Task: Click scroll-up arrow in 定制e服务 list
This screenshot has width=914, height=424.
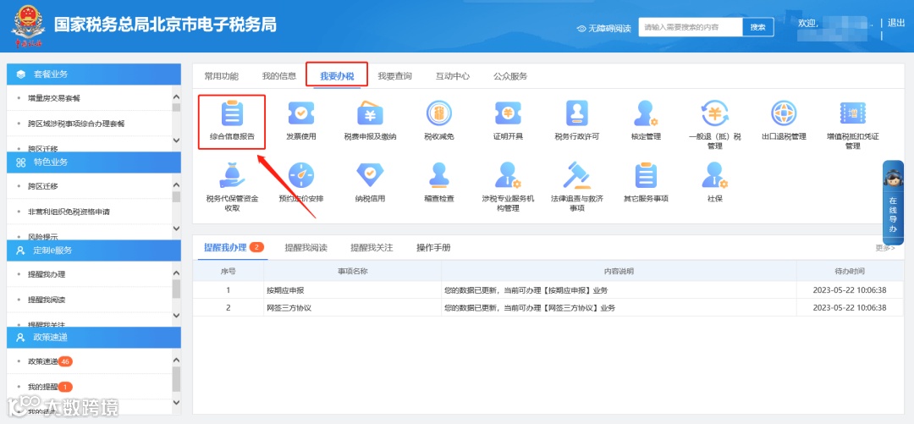Action: (177, 273)
